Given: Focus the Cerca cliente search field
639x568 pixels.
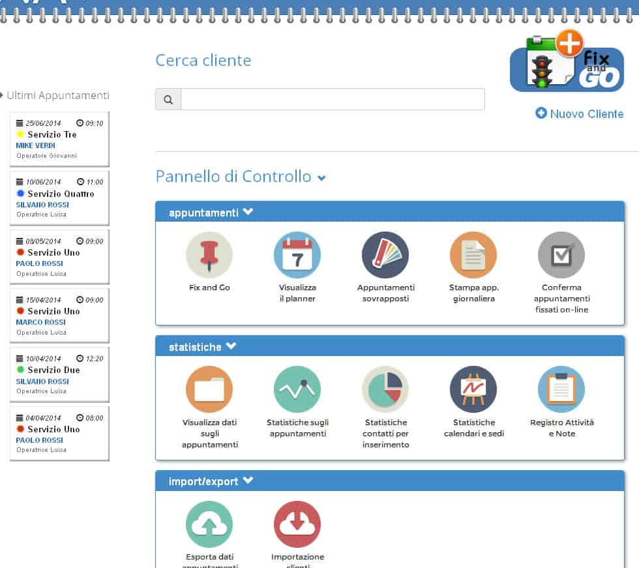Looking at the screenshot, I should [333, 99].
